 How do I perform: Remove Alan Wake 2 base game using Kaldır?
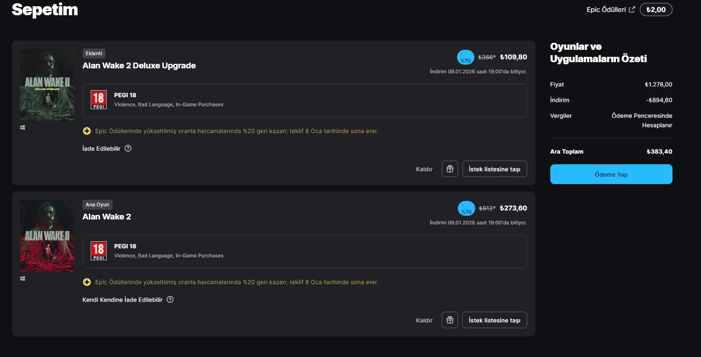424,320
